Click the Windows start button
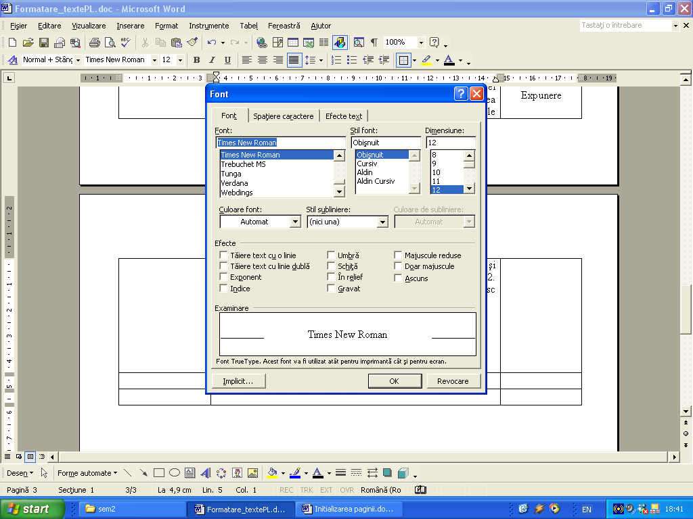The height and width of the screenshot is (519, 693). tap(32, 509)
